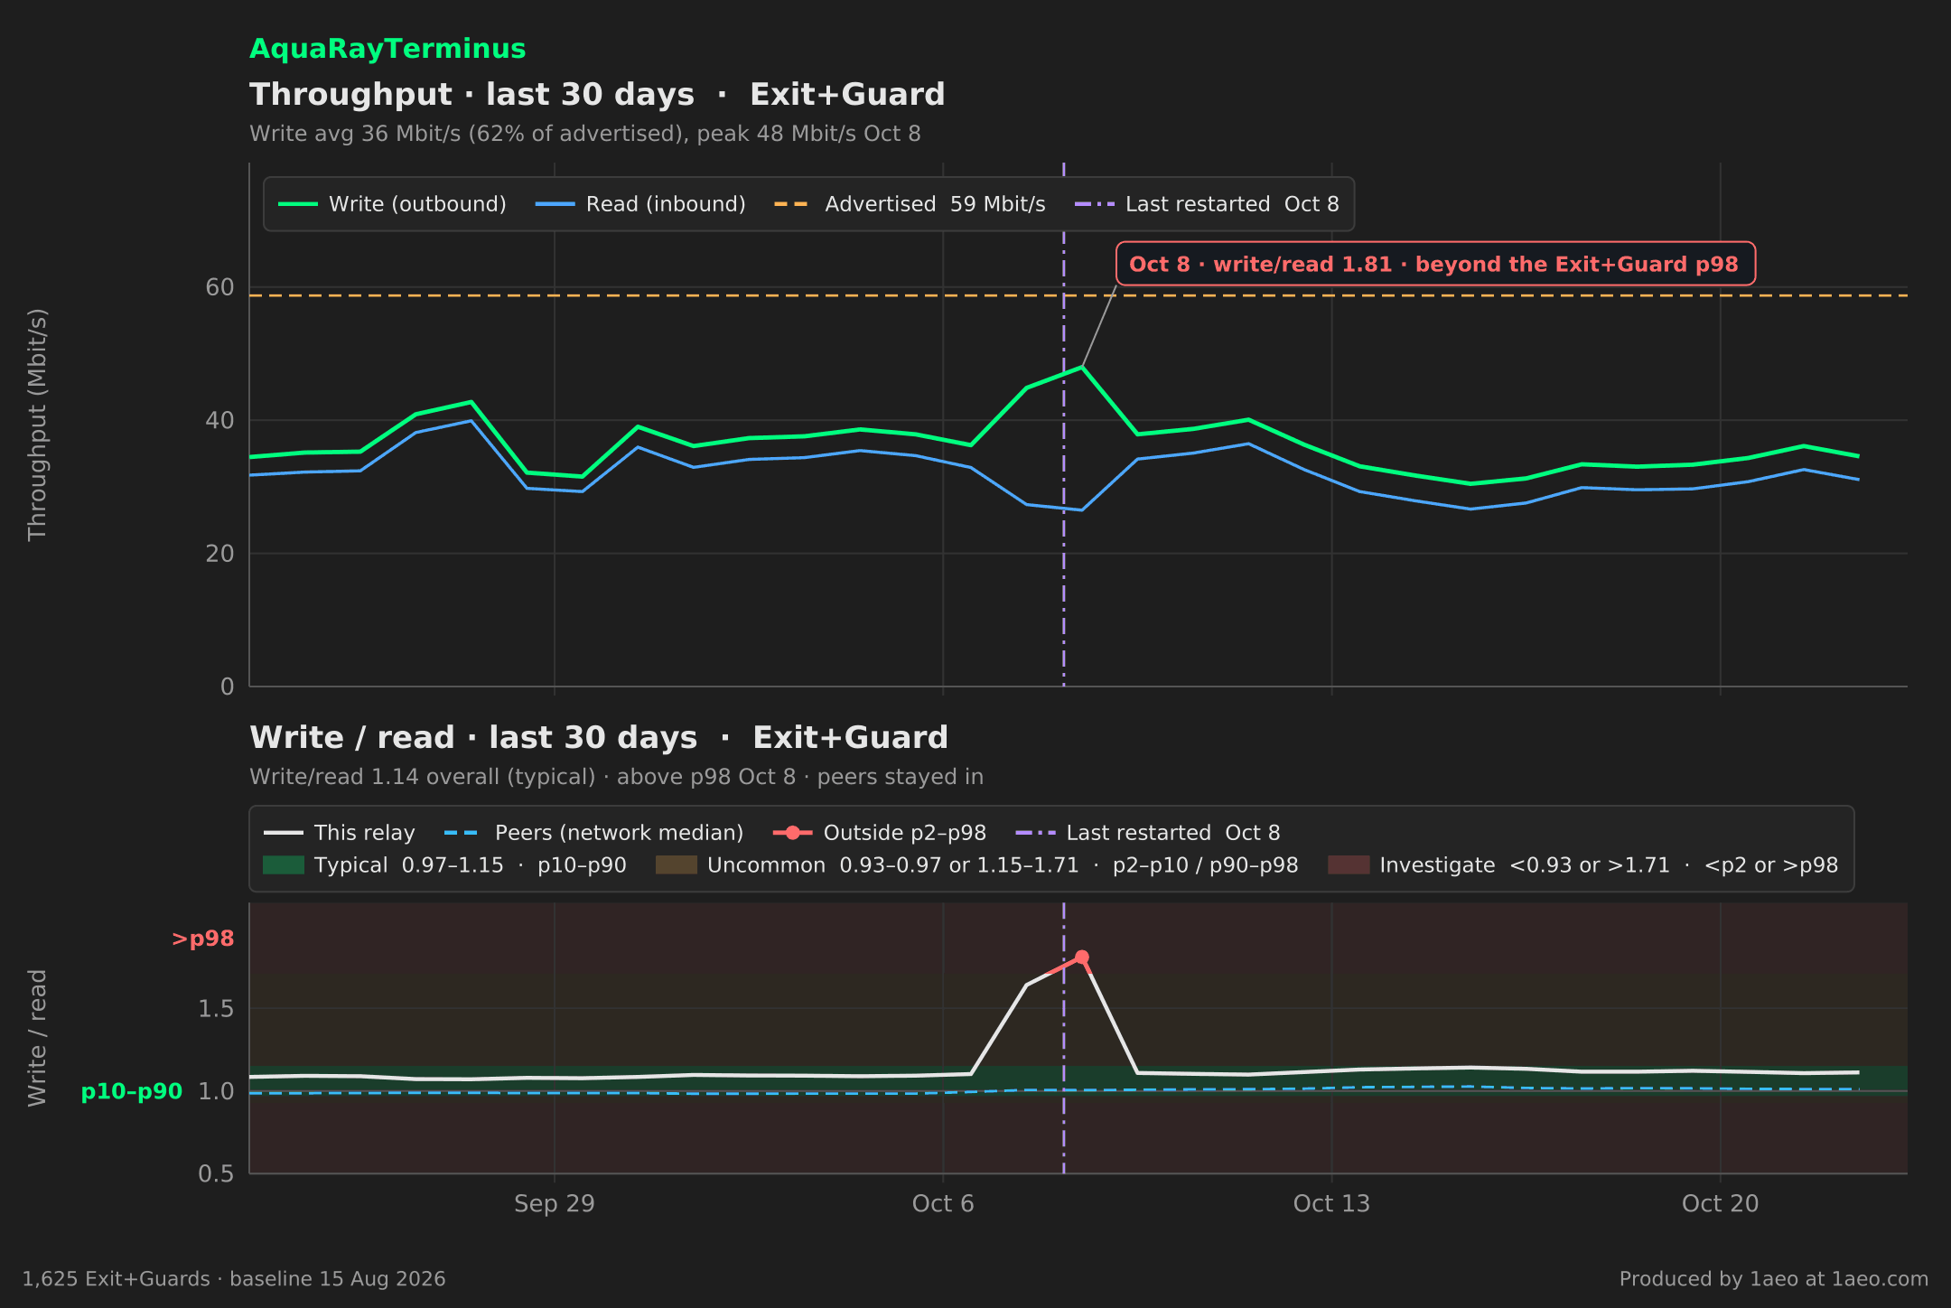Click the Throughput last 30 days title

[x=597, y=95]
